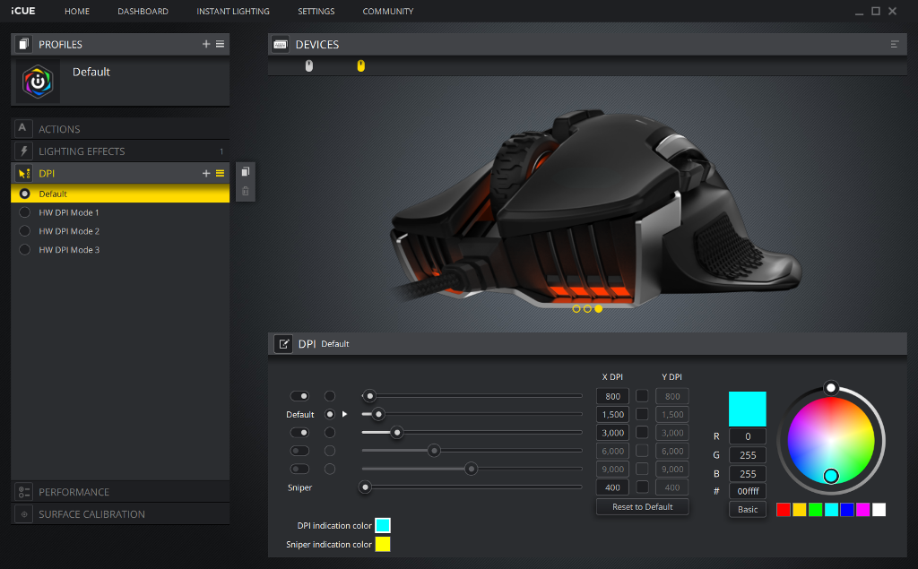Check the Y DPI link box for 1,500 row
Screen dimensions: 918x569
642,414
